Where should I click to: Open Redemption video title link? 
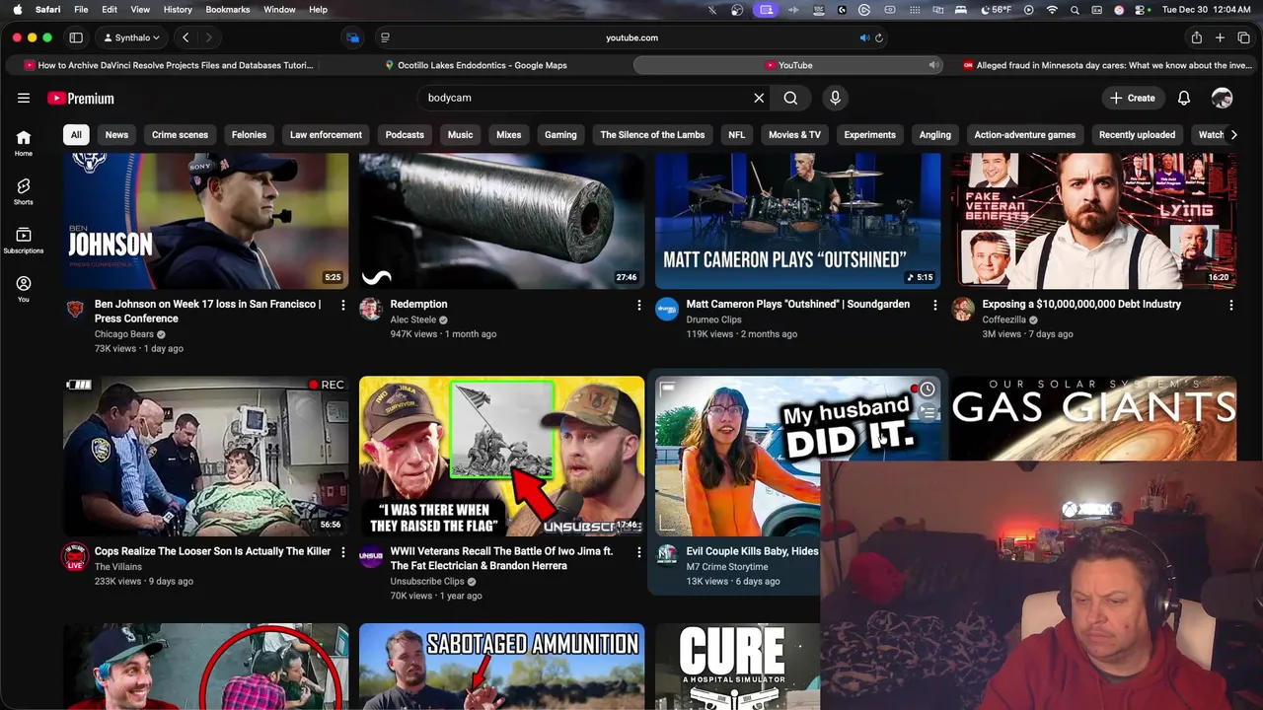coord(418,304)
